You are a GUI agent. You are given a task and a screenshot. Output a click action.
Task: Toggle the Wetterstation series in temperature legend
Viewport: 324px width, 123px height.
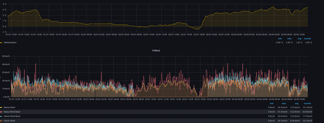click(10, 43)
